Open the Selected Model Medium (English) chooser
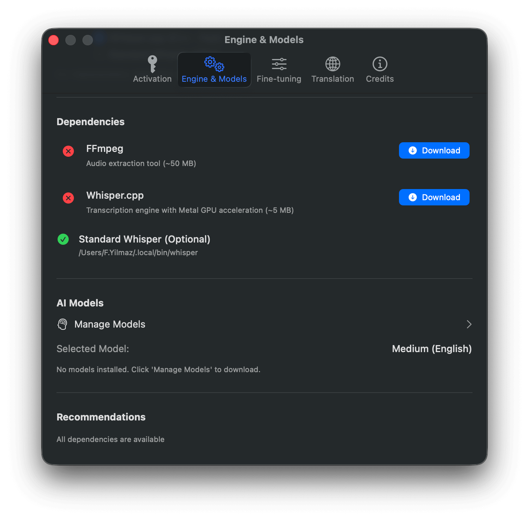 point(431,349)
